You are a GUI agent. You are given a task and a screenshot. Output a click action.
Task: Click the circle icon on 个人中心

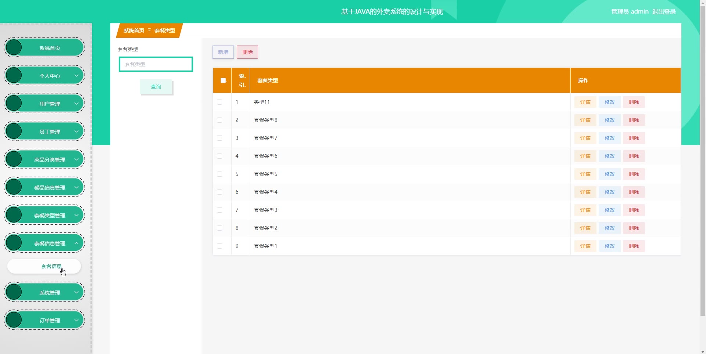pyautogui.click(x=14, y=75)
